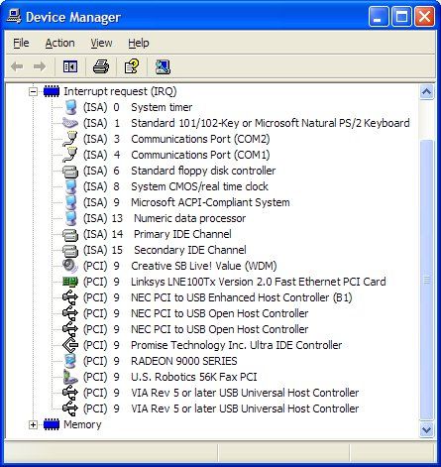Click the U.S. Robotics 56K Fax modem icon
441x467 pixels.
coord(70,377)
